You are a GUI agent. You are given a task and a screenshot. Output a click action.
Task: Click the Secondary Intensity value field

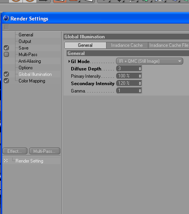pos(127,83)
